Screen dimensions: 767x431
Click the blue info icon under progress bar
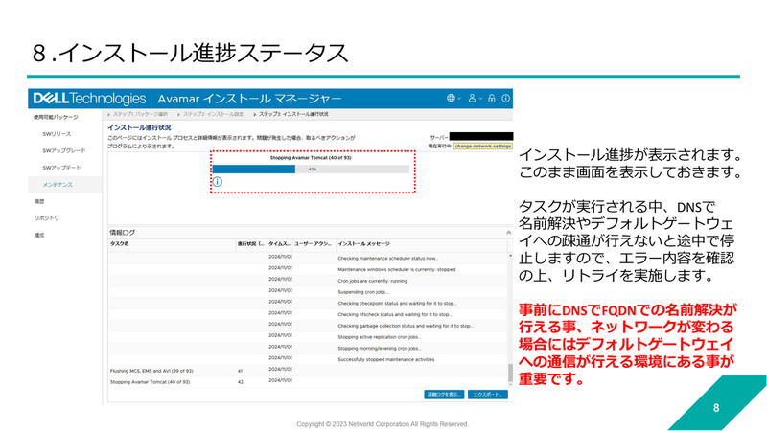coord(218,182)
